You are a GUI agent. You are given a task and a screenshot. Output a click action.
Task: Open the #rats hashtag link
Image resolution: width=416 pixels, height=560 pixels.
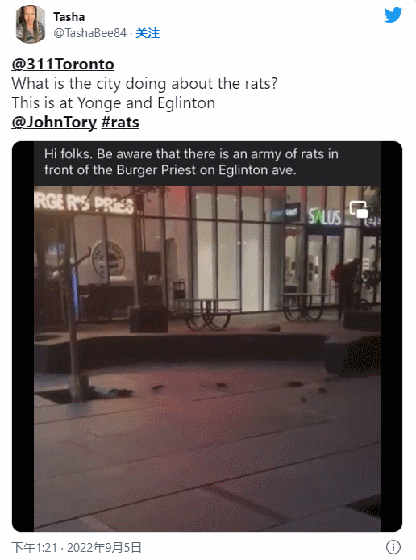pos(120,122)
